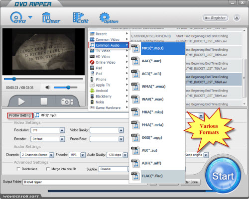The height and width of the screenshot is (199, 249).
Task: Open the Subtitle Disable dropdown
Action: click(x=114, y=169)
